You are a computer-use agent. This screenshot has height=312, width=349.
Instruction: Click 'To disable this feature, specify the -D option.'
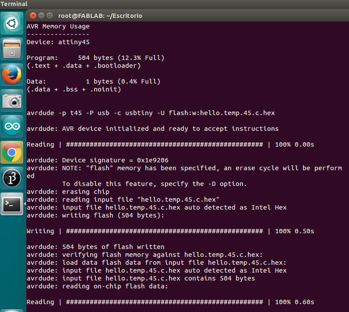click(155, 184)
